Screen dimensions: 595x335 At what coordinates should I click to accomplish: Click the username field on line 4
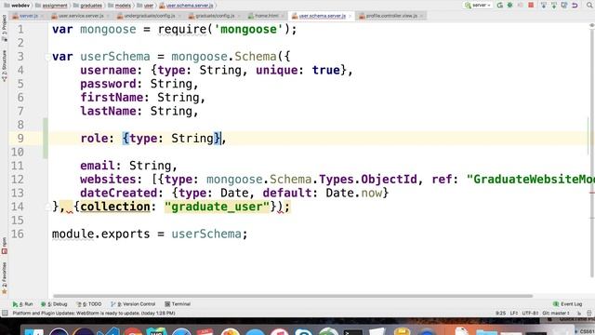click(x=108, y=71)
